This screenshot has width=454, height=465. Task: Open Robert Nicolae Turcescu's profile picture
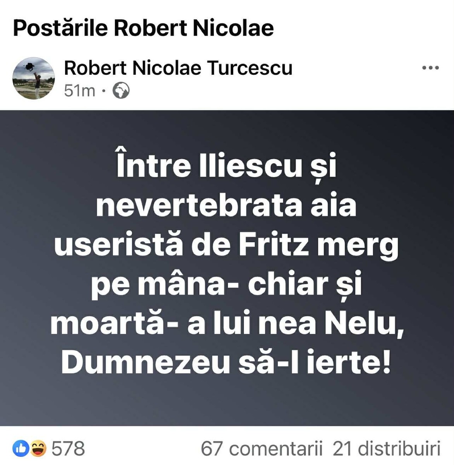coord(34,78)
